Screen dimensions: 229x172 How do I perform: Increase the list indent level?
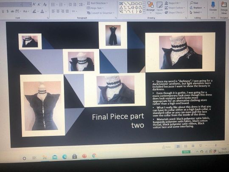pos(75,5)
